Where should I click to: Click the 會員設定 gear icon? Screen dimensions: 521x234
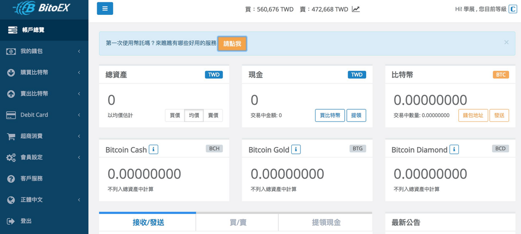[x=10, y=157]
